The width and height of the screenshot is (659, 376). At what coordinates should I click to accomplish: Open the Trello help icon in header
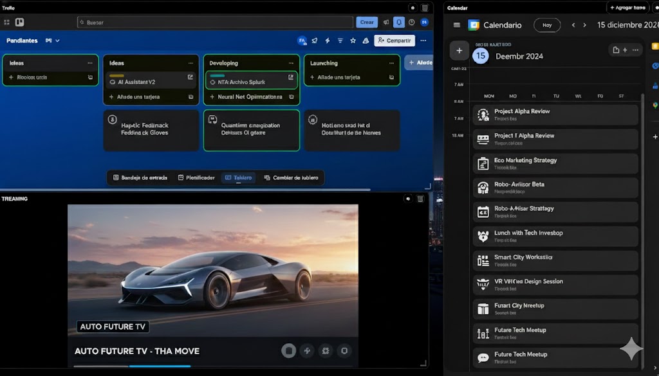coord(412,22)
